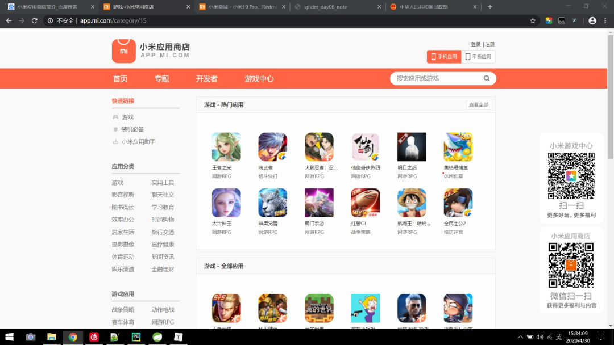This screenshot has width=614, height=345.
Task: Open a new browser tab
Action: [490, 7]
